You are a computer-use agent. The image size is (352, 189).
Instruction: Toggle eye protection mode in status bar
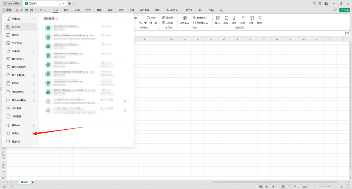[x=266, y=187]
